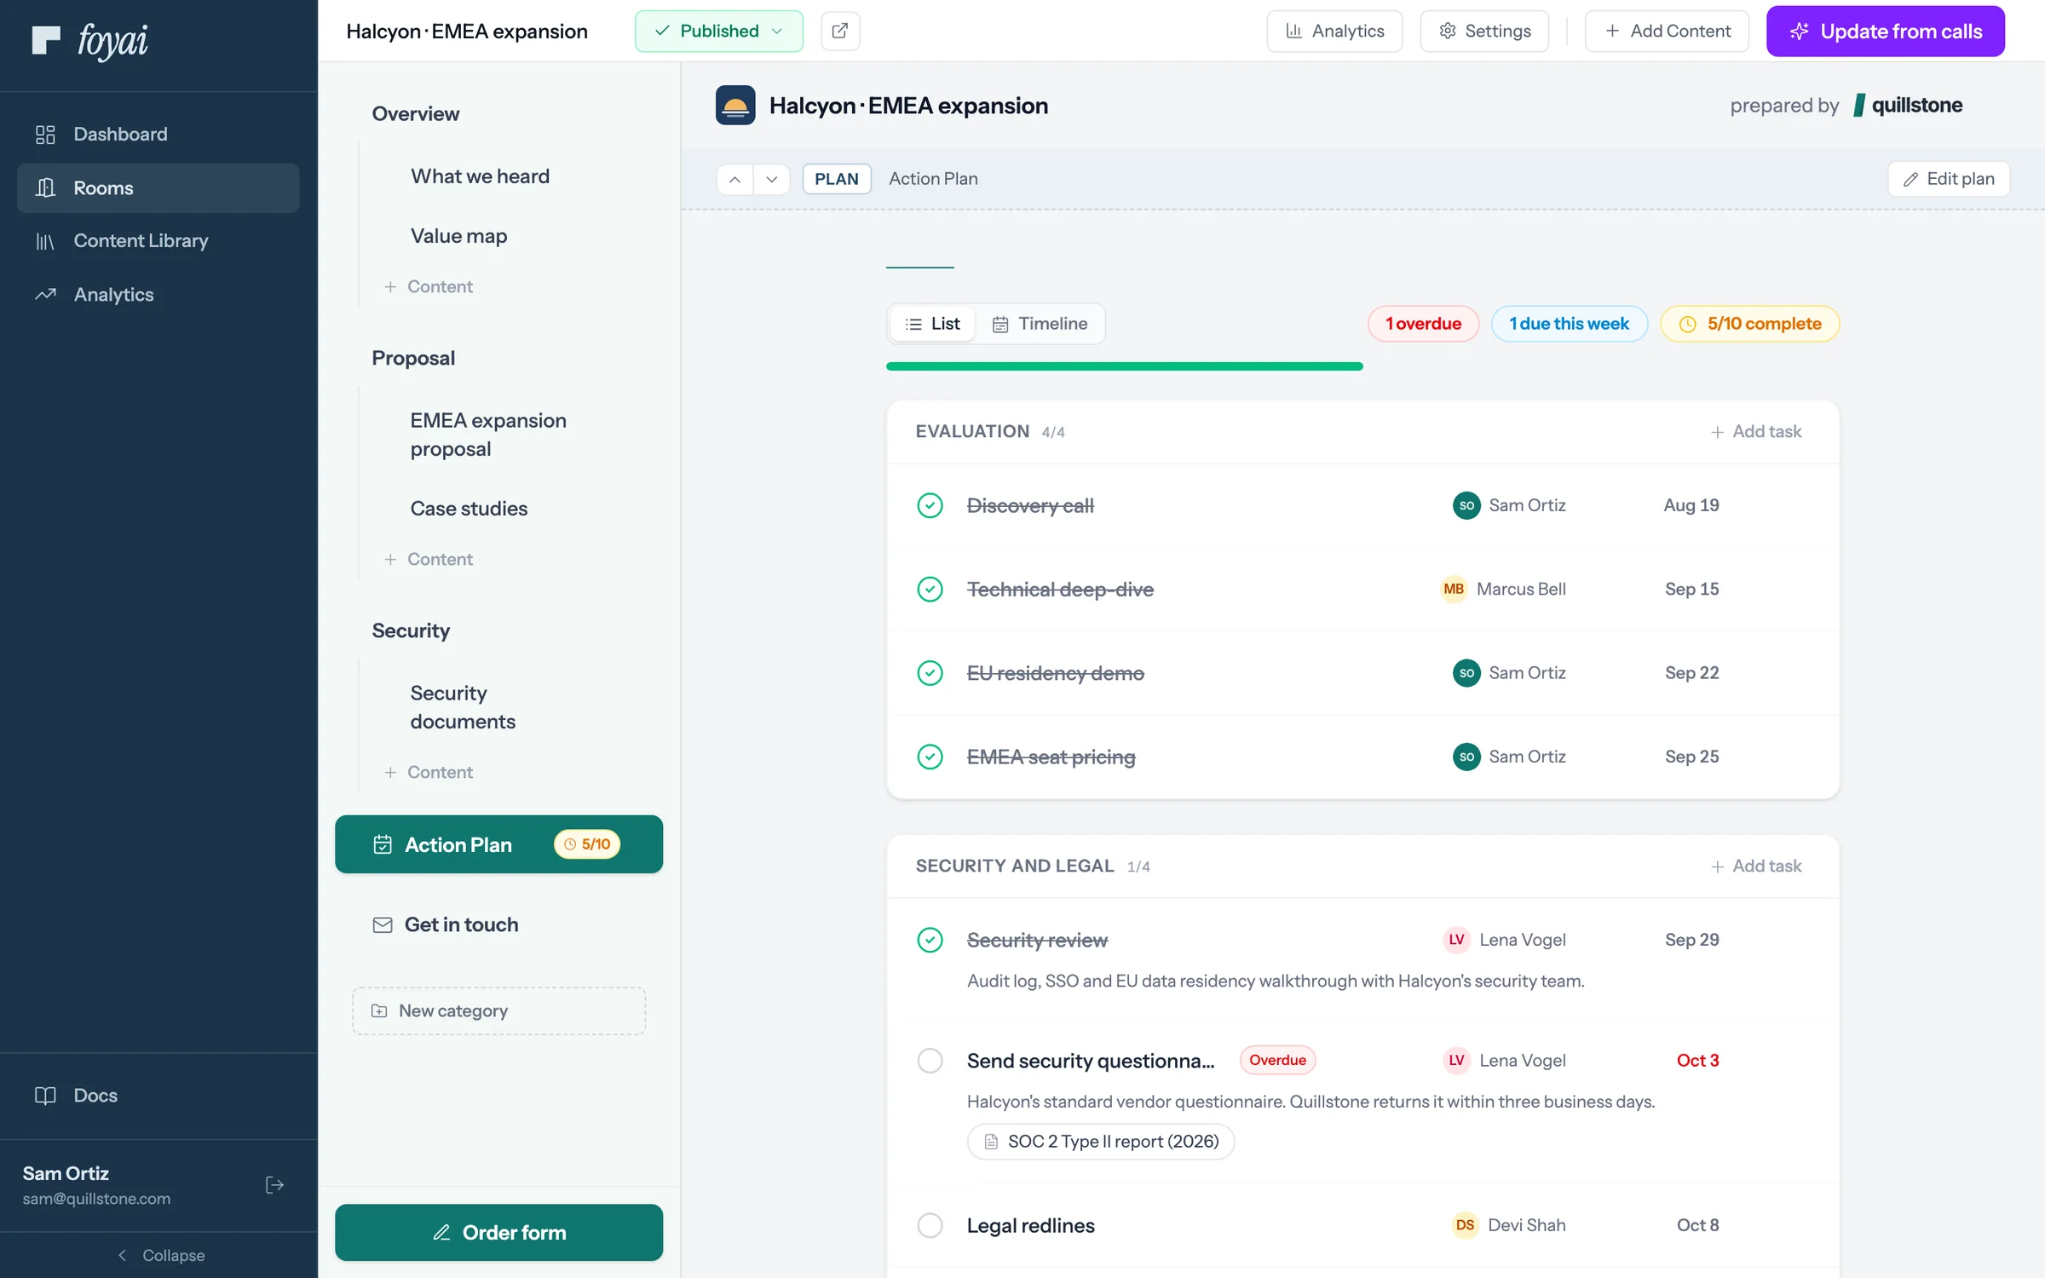Switch to Timeline view
This screenshot has width=2045, height=1278.
pyautogui.click(x=1040, y=324)
